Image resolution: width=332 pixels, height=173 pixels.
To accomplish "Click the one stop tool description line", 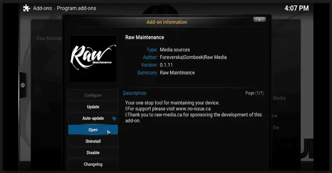I will 172,103.
